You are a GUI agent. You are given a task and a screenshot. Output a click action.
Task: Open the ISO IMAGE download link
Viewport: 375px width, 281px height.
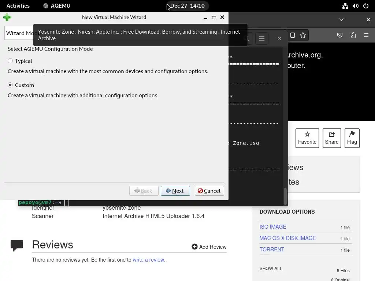pyautogui.click(x=273, y=227)
